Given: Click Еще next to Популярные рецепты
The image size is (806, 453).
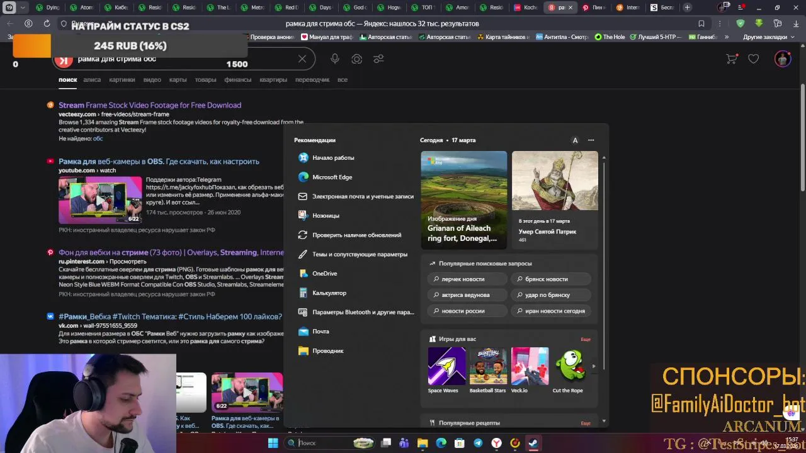Looking at the screenshot, I should tap(586, 423).
